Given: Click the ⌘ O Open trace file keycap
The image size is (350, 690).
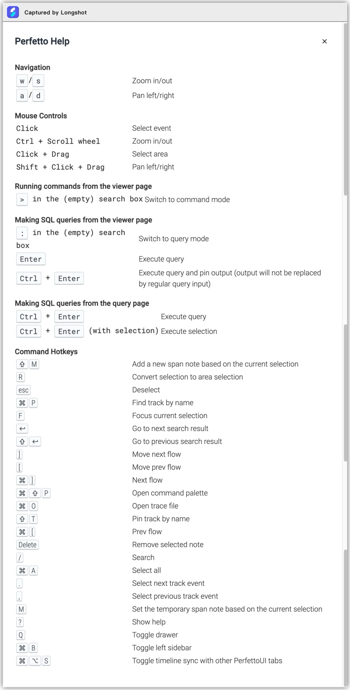Looking at the screenshot, I should (26, 505).
